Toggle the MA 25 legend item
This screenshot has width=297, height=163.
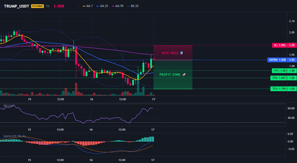pos(102,6)
